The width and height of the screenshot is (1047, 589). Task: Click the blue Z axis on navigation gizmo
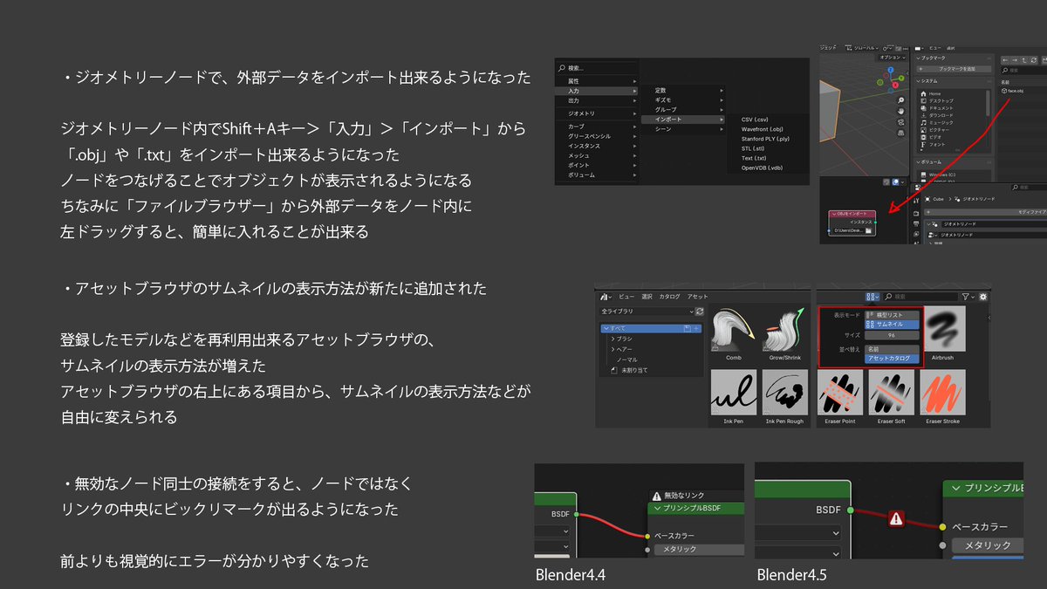click(x=891, y=69)
